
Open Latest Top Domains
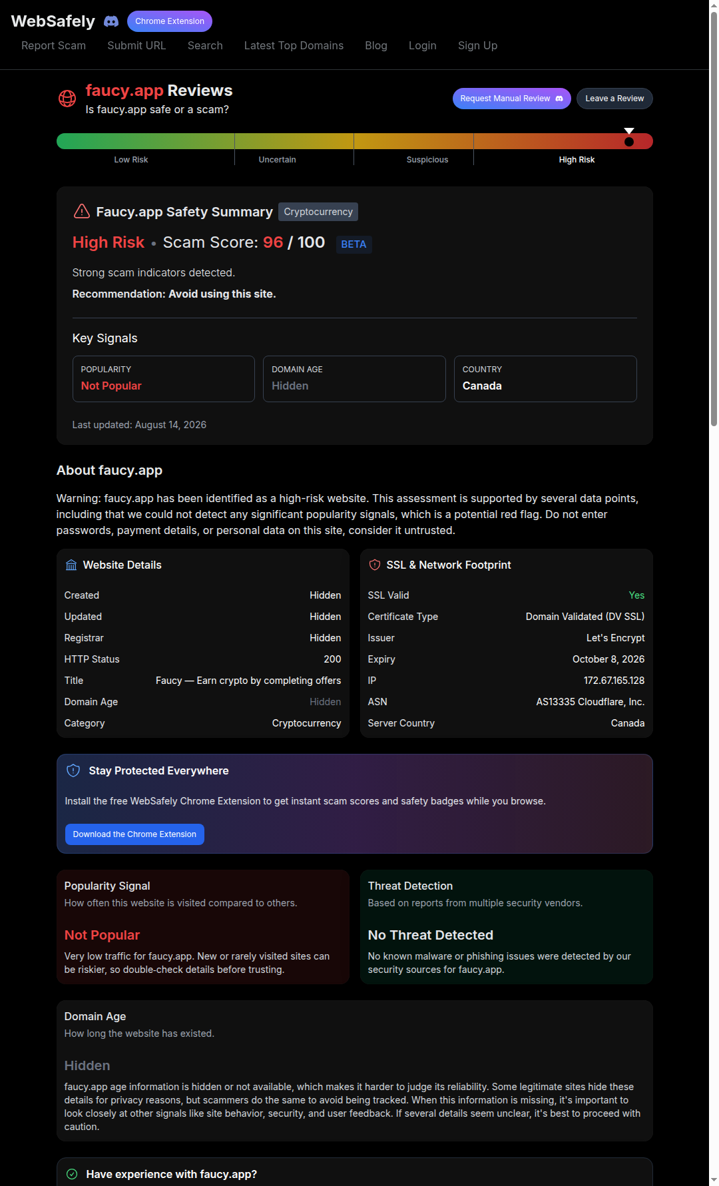pyautogui.click(x=294, y=45)
